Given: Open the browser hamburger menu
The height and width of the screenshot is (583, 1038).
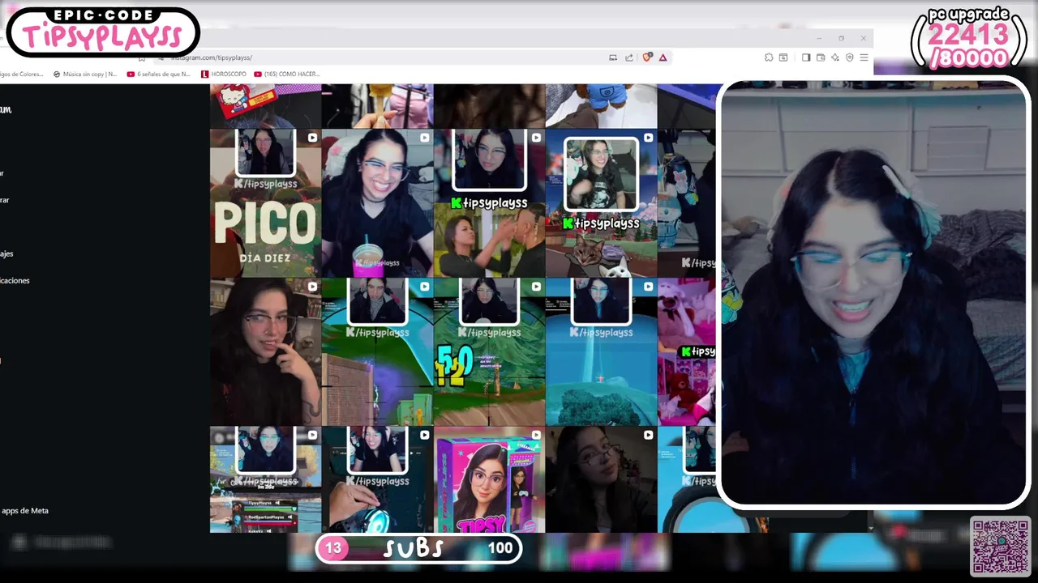Looking at the screenshot, I should coord(864,57).
